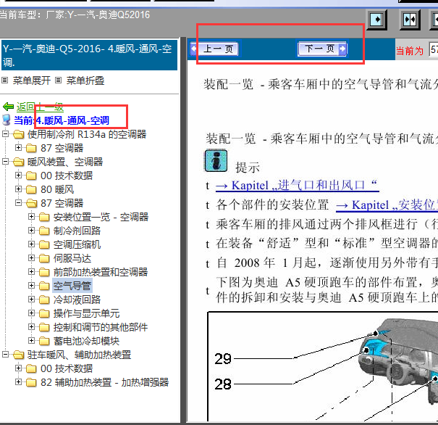Click header Y-一汽-奥迪-Q5-2016- 4.暖风-通风-空调
438x425 pixels.
tap(89, 55)
